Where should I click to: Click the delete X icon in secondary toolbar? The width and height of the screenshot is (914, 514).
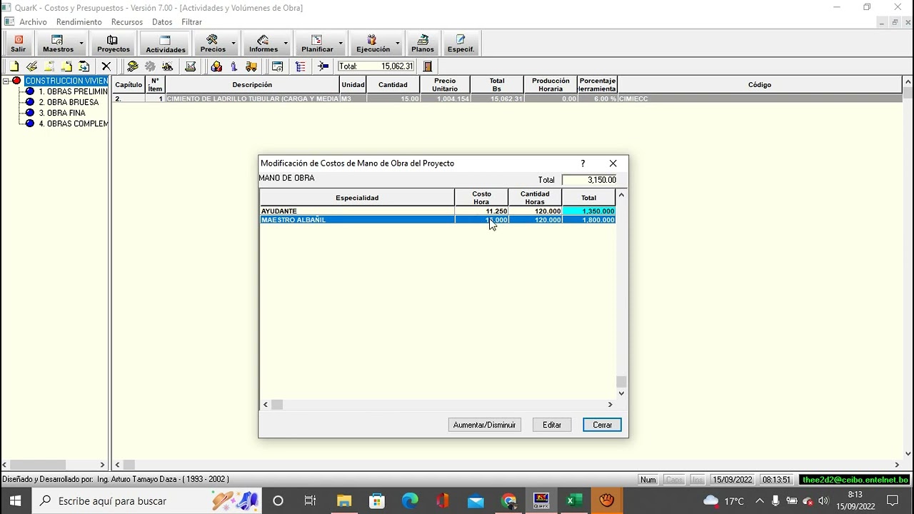(106, 66)
